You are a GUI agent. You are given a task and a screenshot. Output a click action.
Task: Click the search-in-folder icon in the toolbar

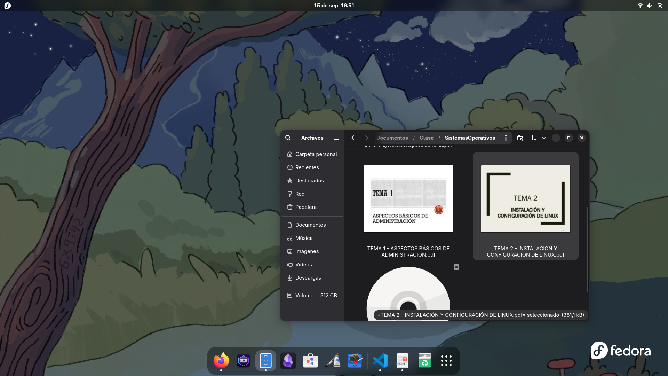point(520,138)
